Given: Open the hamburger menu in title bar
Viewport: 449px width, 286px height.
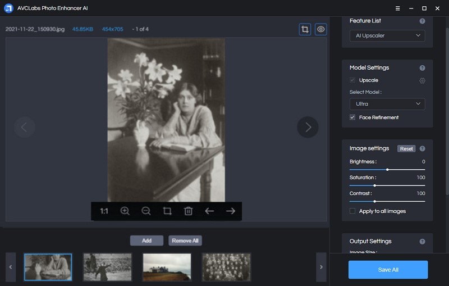Looking at the screenshot, I should [397, 8].
